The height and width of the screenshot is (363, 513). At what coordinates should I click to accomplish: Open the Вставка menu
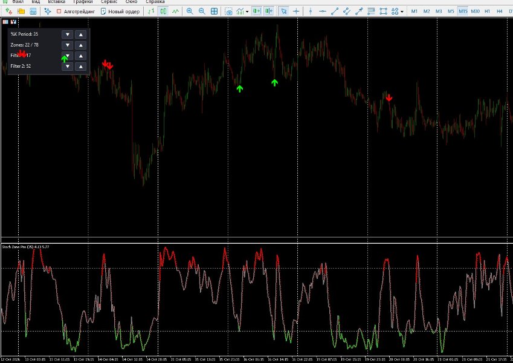57,2
